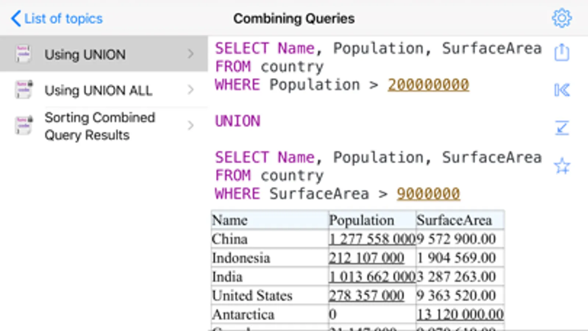The image size is (588, 331).
Task: Tap the Using UNION document icon
Action: click(24, 54)
